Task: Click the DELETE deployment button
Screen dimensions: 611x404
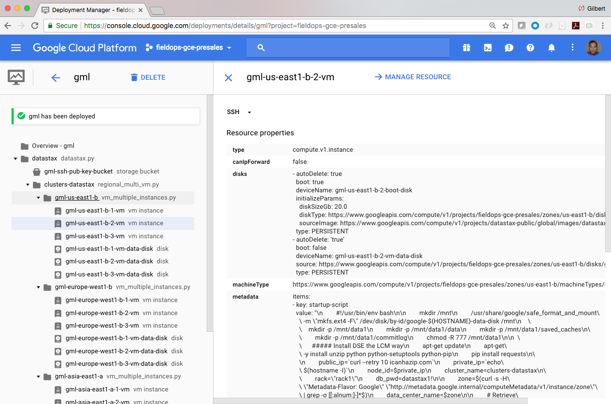Action: 148,77
